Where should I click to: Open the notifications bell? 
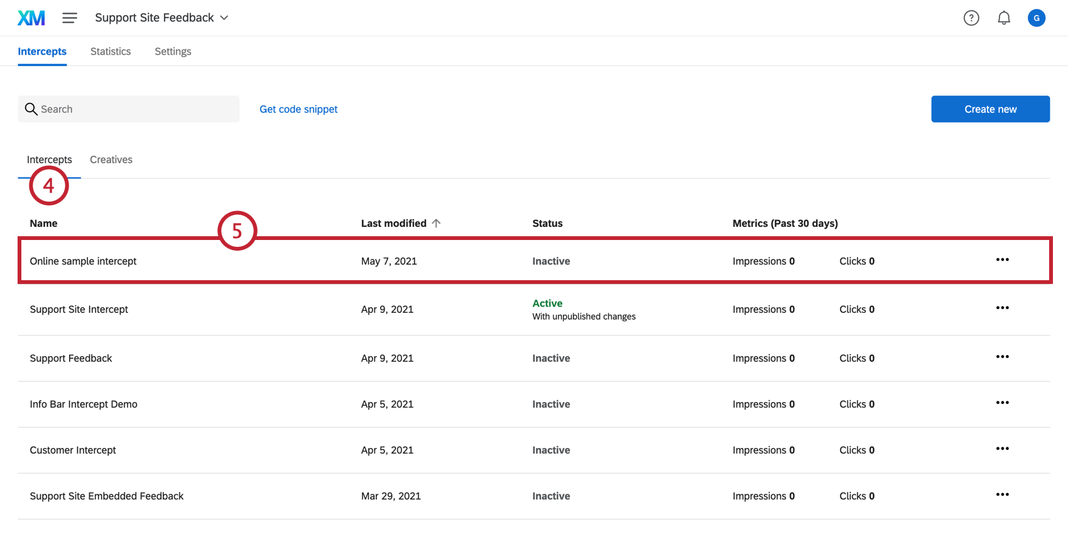coord(1004,18)
